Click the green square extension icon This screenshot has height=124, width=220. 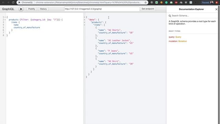[157, 2]
